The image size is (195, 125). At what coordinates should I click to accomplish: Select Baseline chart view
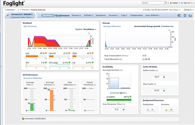point(79,29)
